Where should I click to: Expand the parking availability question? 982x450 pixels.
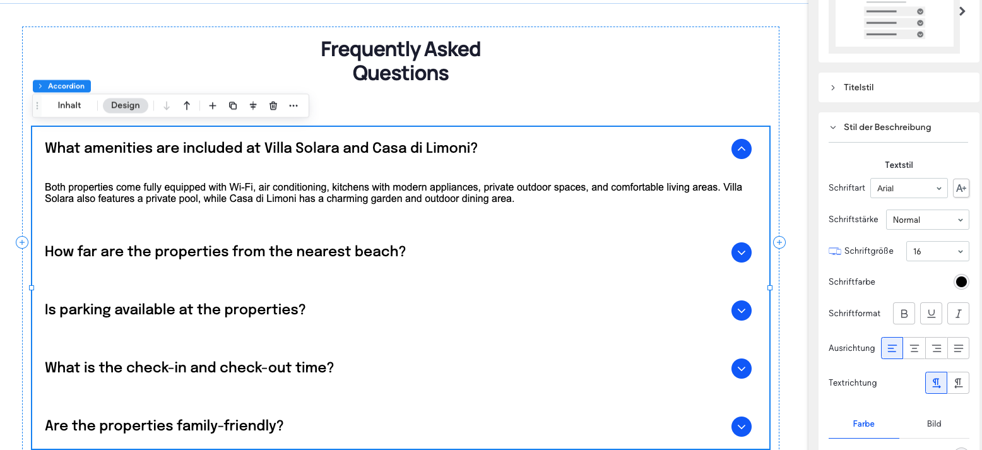(741, 311)
